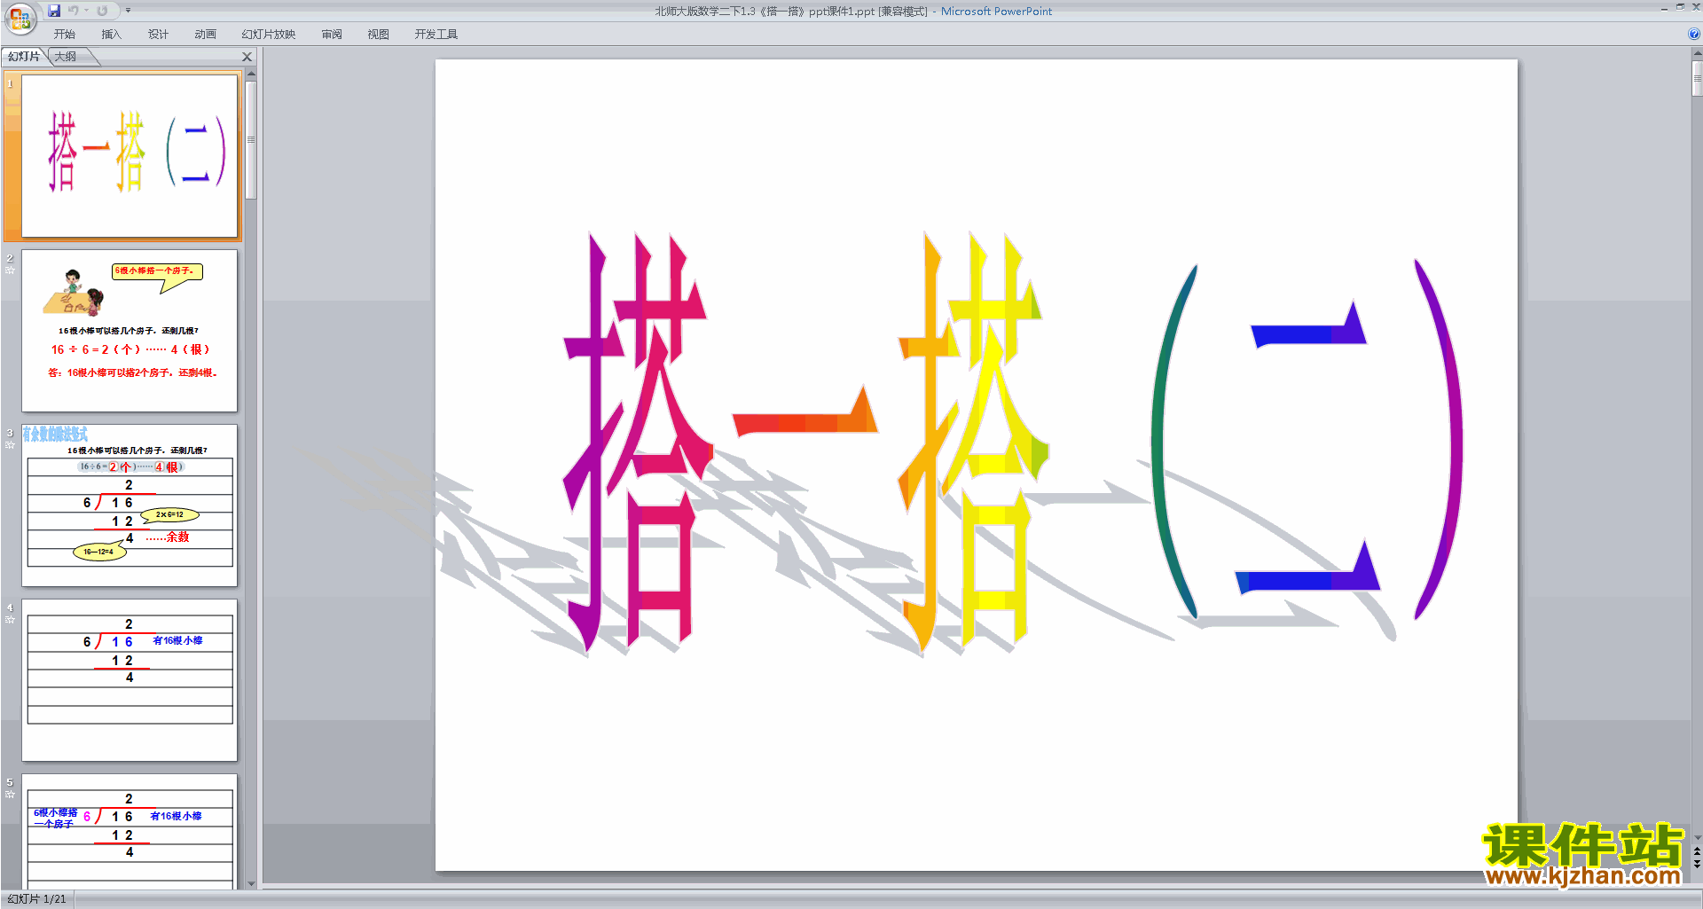Open the round Office button menu

pos(20,19)
